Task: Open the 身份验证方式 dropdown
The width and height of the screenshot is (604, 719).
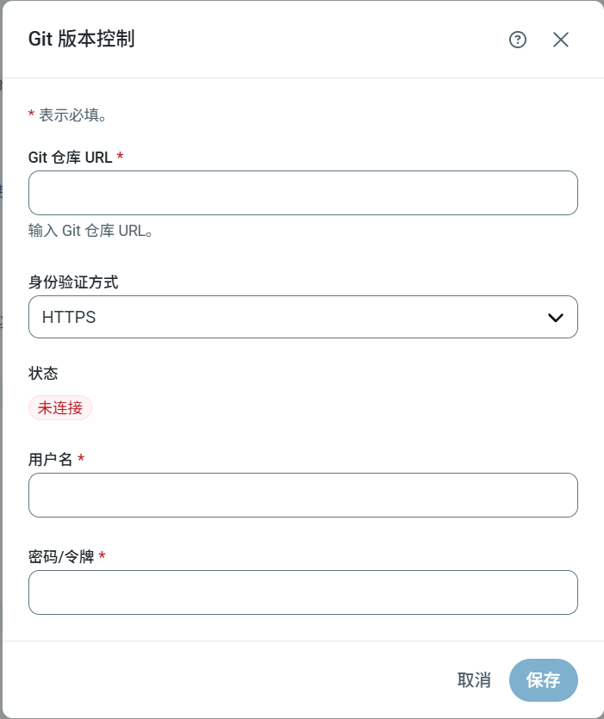Action: (302, 317)
